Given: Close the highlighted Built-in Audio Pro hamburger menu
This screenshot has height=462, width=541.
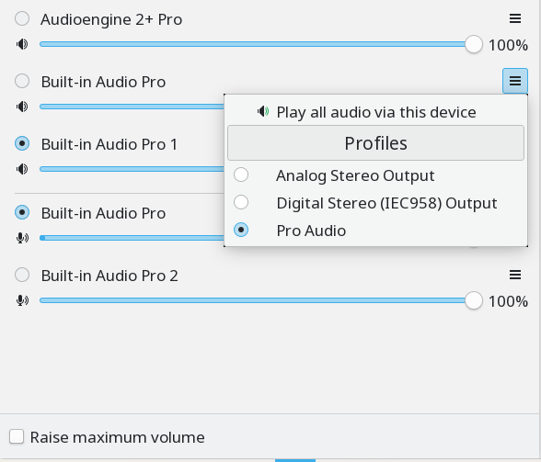Looking at the screenshot, I should click(x=515, y=81).
